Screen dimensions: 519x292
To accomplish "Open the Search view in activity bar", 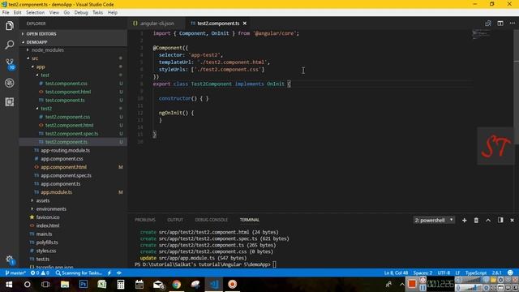I will (10, 45).
